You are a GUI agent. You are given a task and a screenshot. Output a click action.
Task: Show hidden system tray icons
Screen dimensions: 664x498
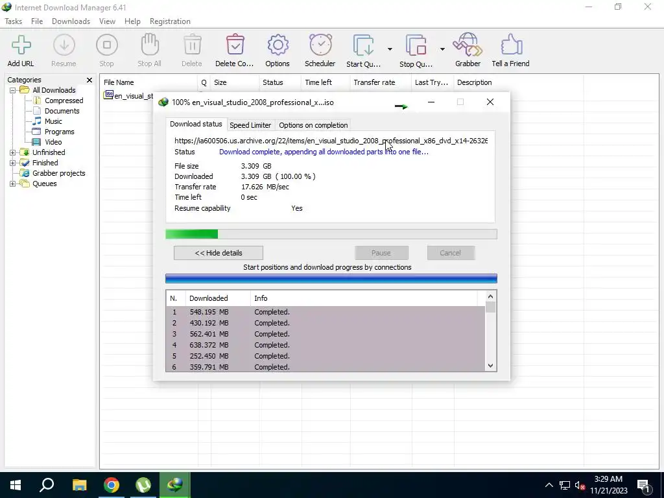click(549, 485)
